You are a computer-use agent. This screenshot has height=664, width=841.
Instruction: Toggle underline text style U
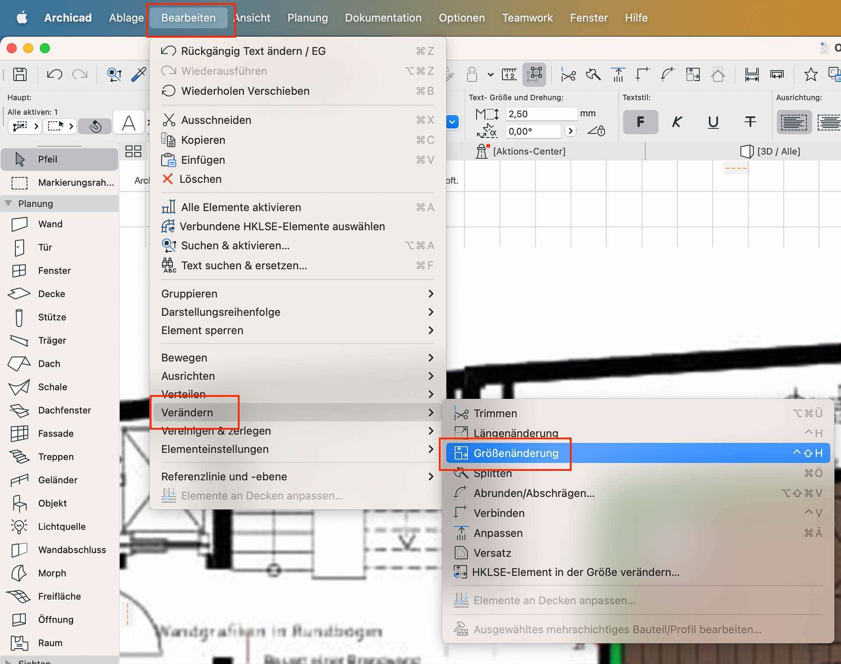[x=713, y=122]
